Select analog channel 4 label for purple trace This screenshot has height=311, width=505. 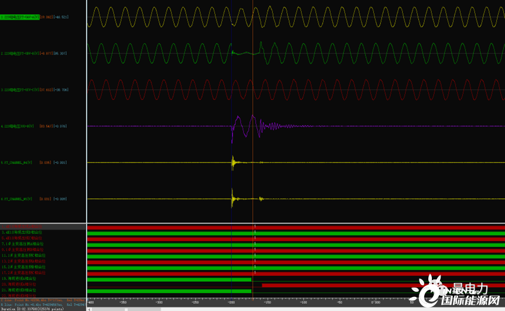point(18,126)
